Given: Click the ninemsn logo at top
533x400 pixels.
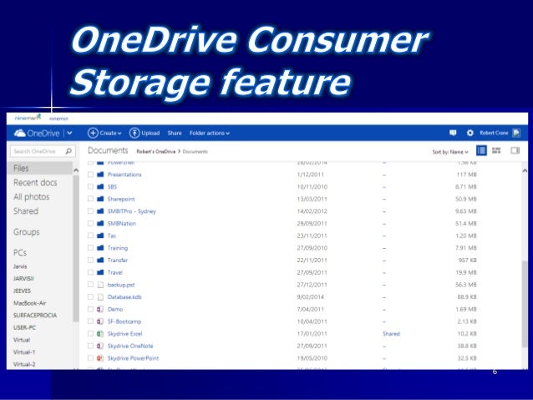Looking at the screenshot, I should 28,118.
